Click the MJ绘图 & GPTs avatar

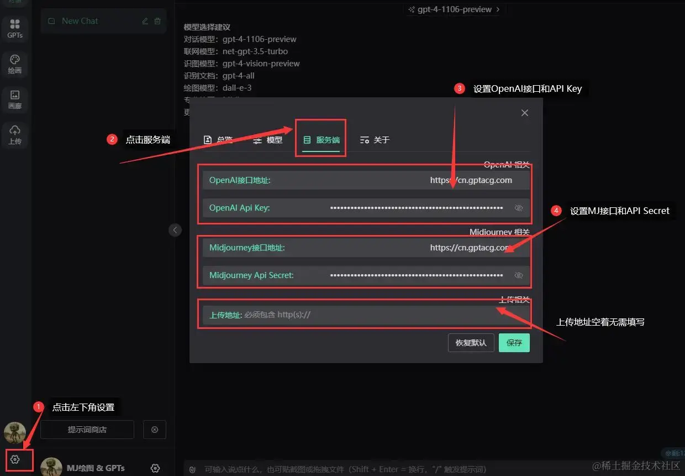(51, 468)
